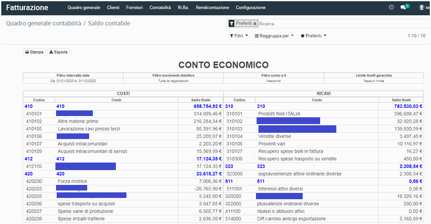Screen dimensions: 431x224
Task: Focus the Ricerca search field
Action: point(344,24)
